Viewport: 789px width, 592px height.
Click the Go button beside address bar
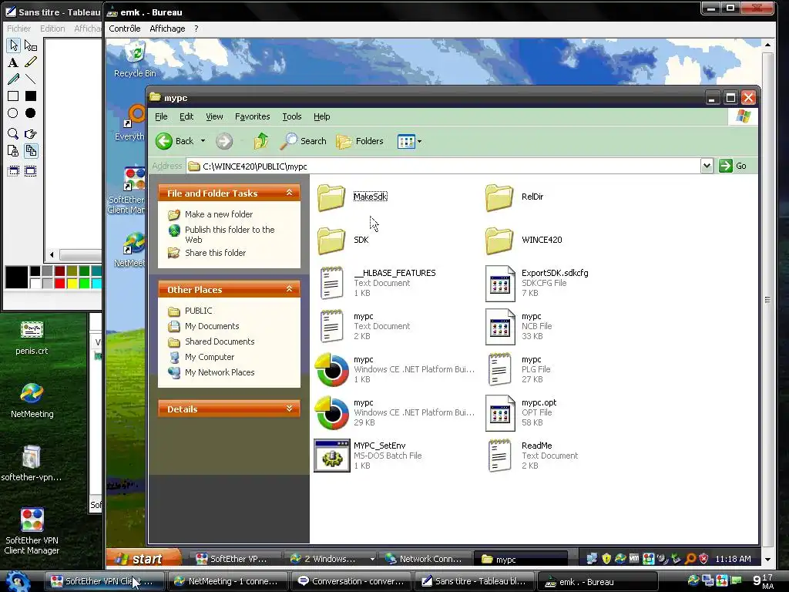pos(733,166)
